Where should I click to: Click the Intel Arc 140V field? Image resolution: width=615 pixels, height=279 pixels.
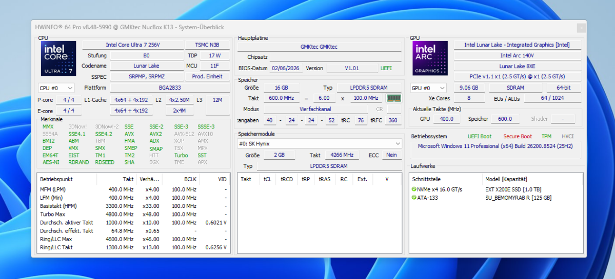(x=517, y=56)
